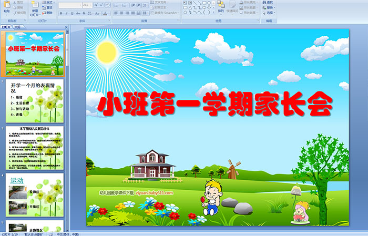Viewport: 368px width, 236px height.
Task: Click the Quick Styles (快速样式) button
Action: click(232, 7)
